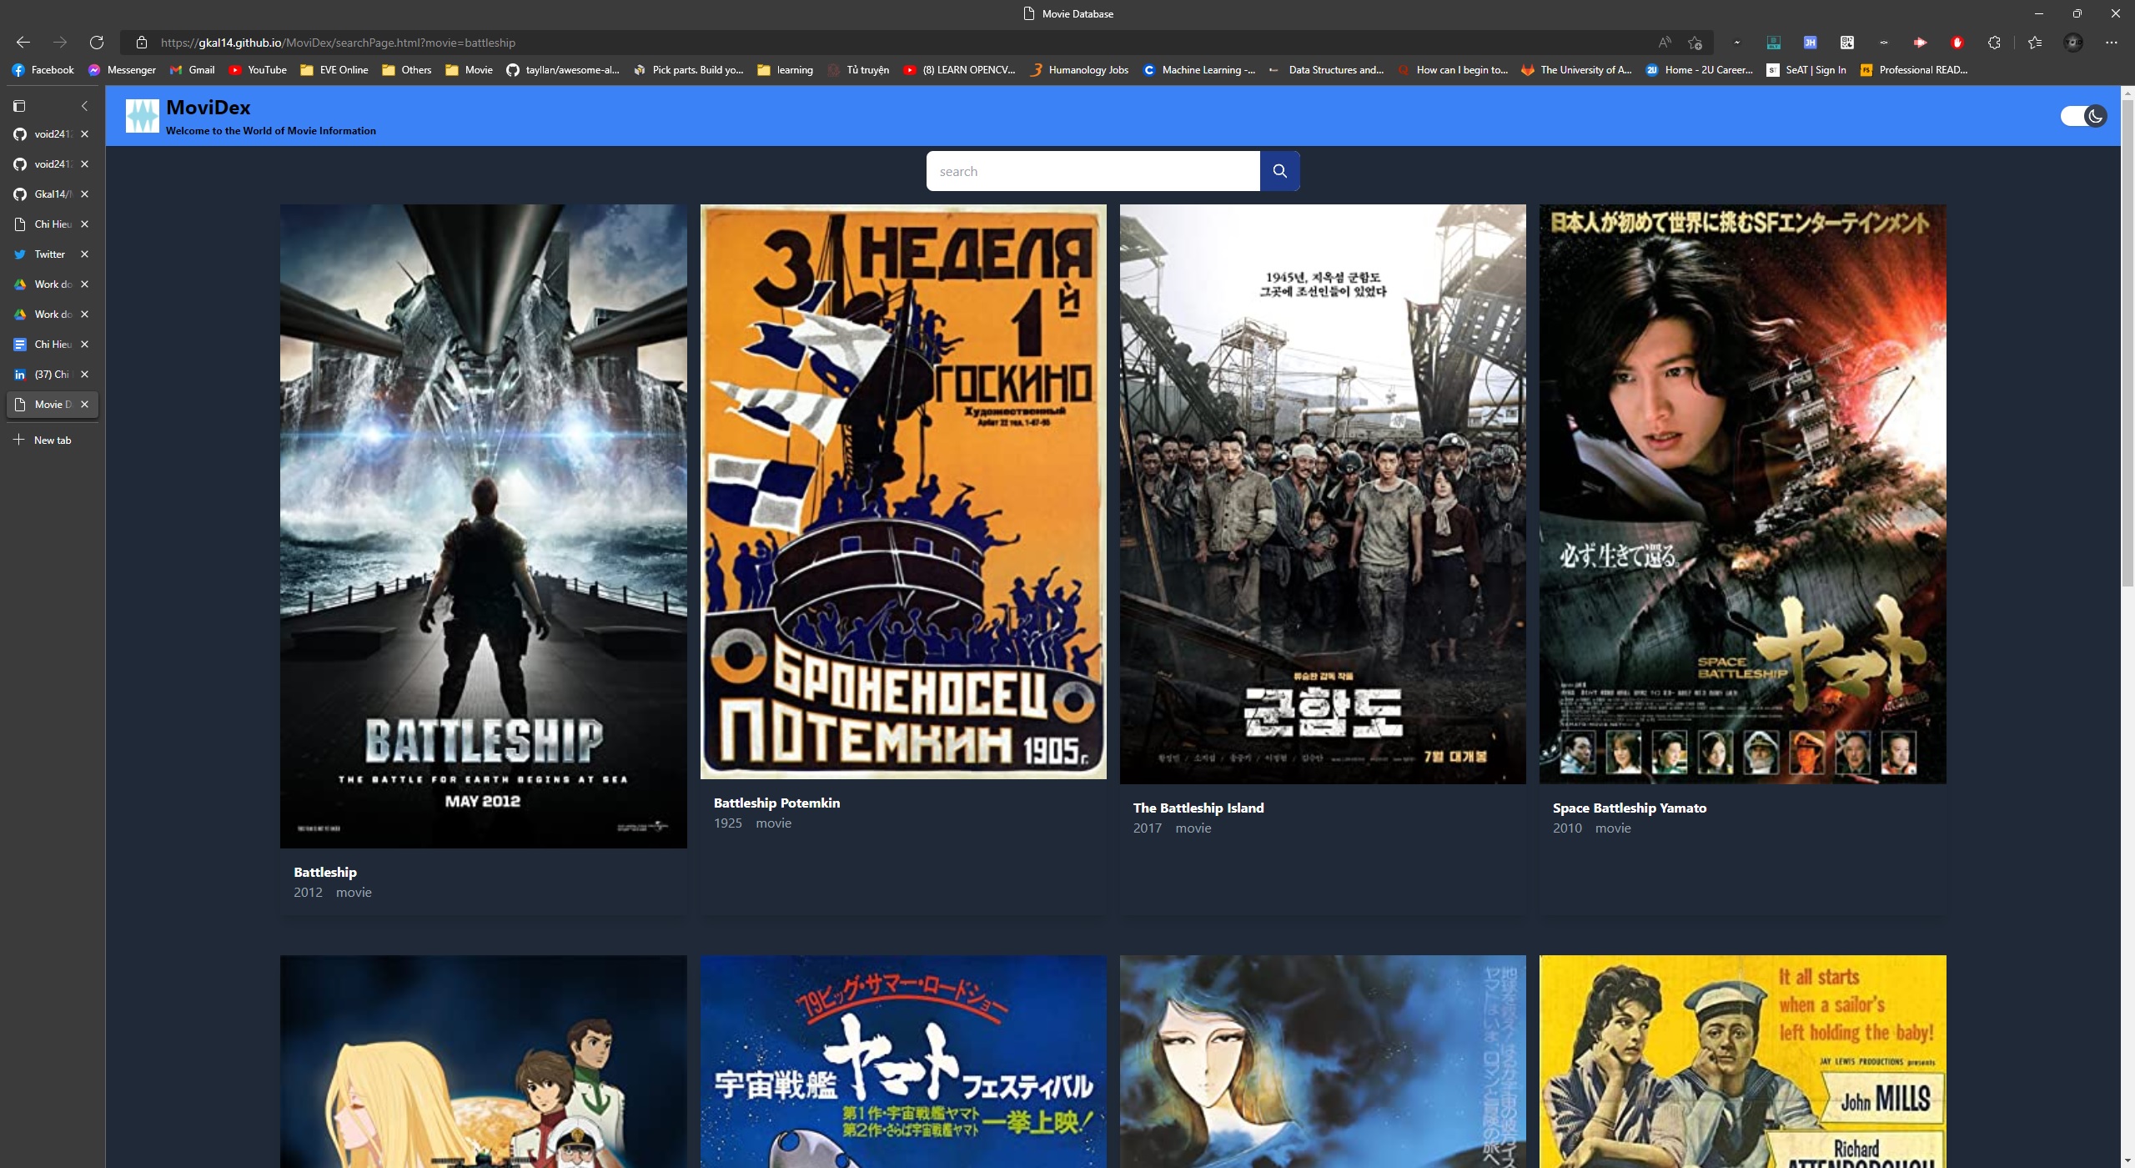Click the MoviDex logo icon
Screen dimensions: 2135x1168
[x=143, y=116]
